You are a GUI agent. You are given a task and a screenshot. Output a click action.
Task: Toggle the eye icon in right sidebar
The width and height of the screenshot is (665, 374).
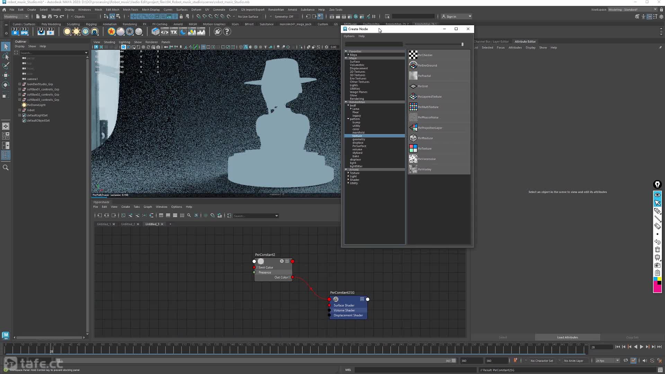(657, 195)
